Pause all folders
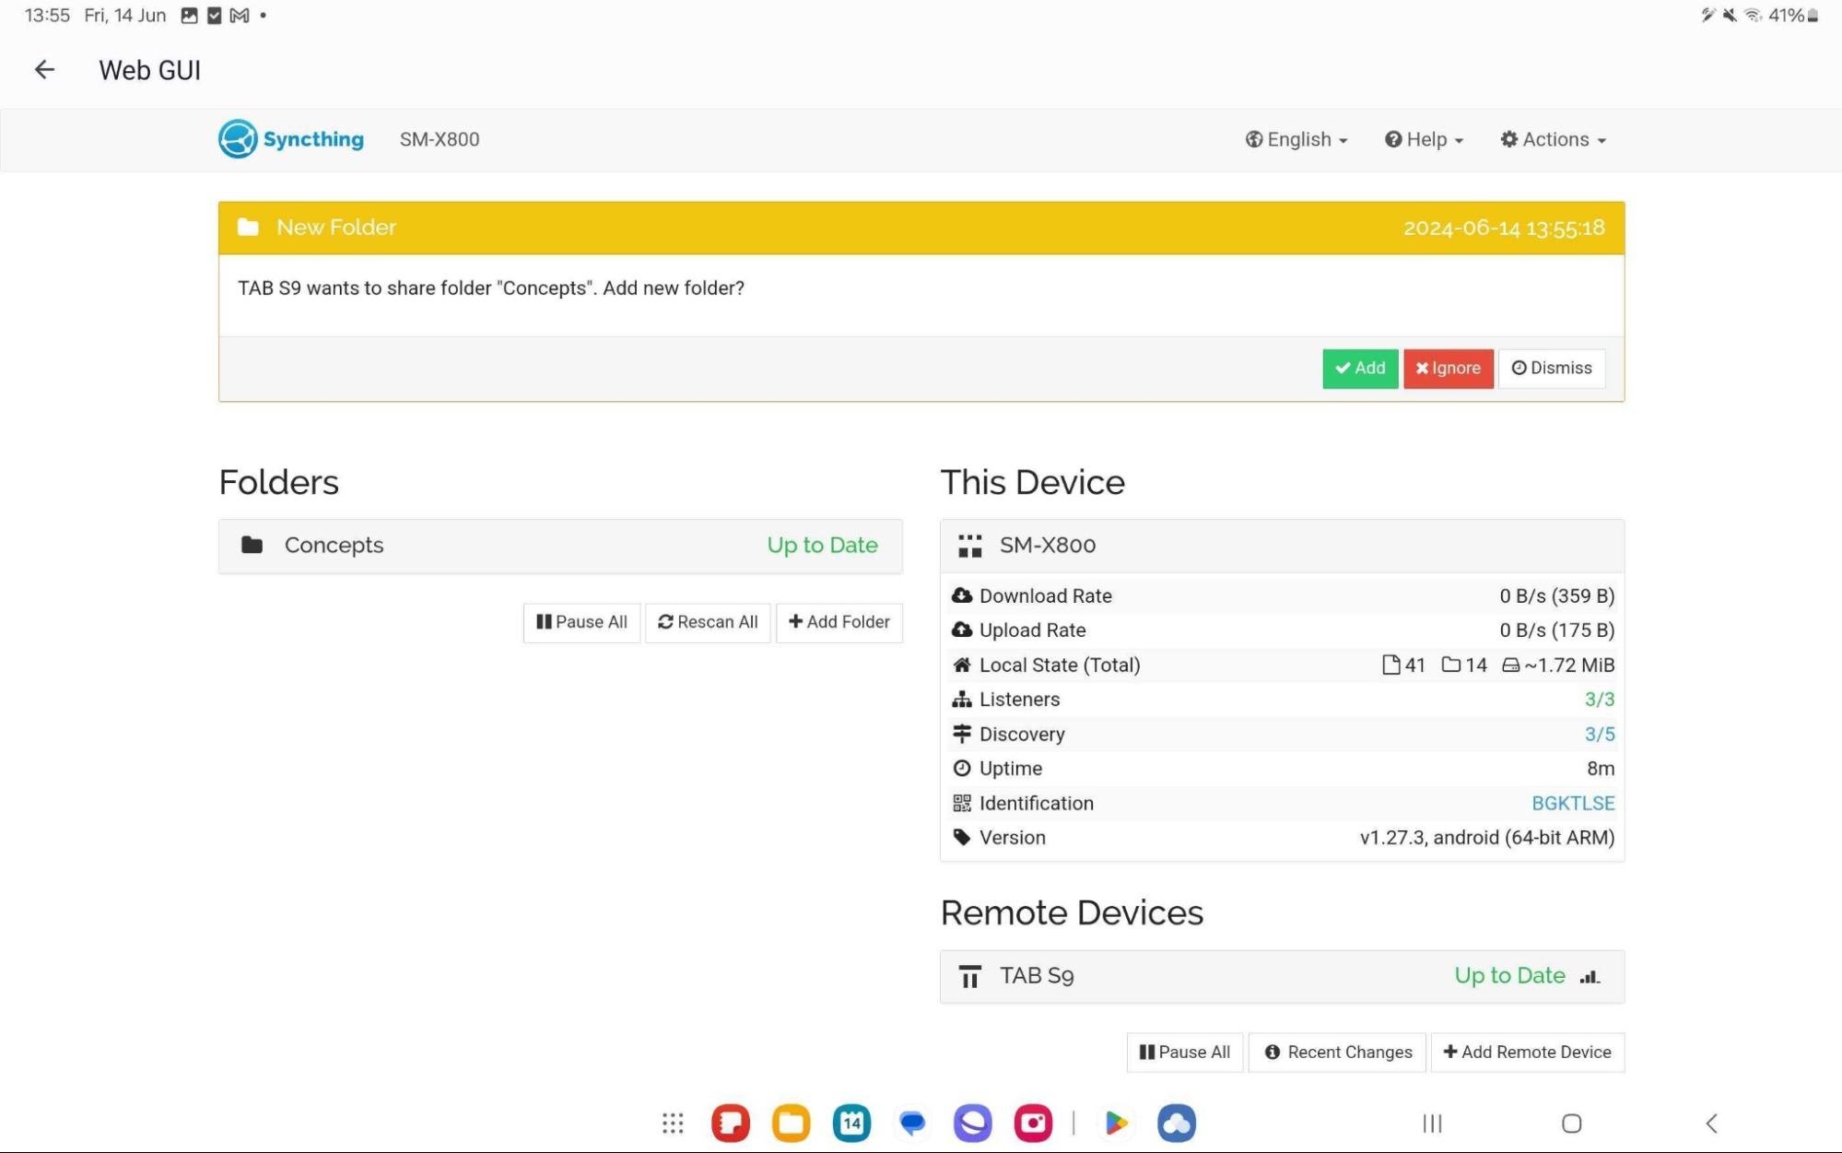Image resolution: width=1842 pixels, height=1153 pixels. pyautogui.click(x=581, y=622)
